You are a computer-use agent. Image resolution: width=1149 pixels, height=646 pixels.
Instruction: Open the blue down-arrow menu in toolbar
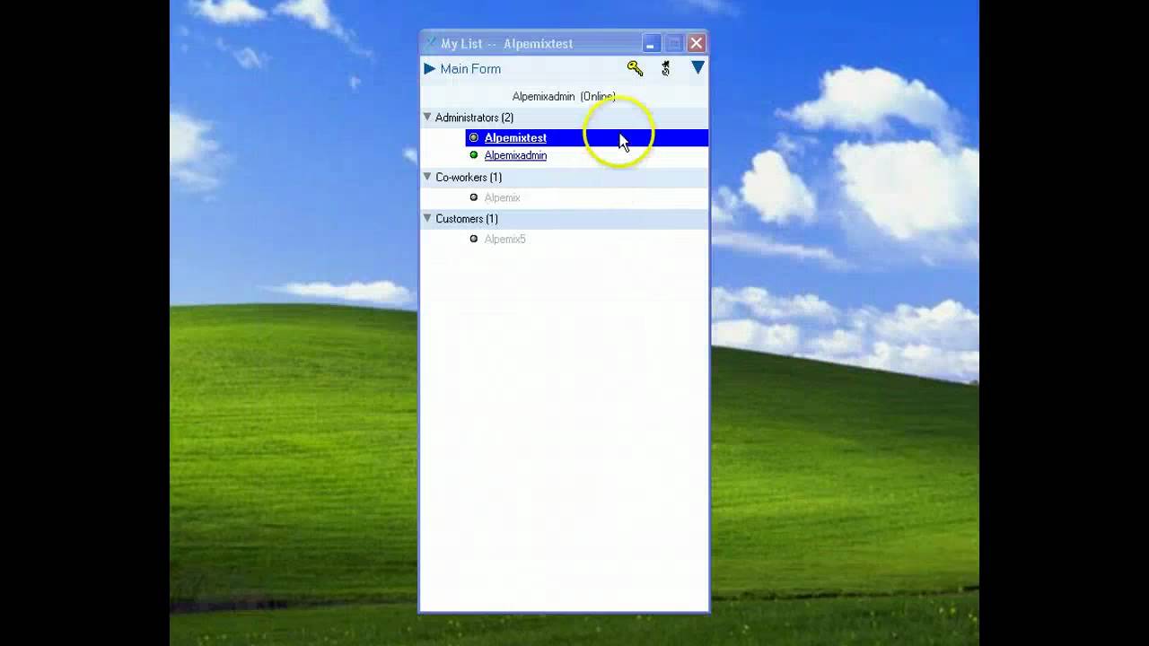tap(697, 67)
